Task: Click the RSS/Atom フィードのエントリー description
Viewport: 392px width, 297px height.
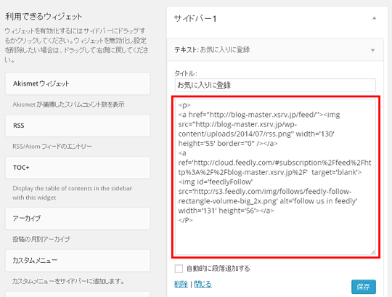Action: pyautogui.click(x=52, y=146)
